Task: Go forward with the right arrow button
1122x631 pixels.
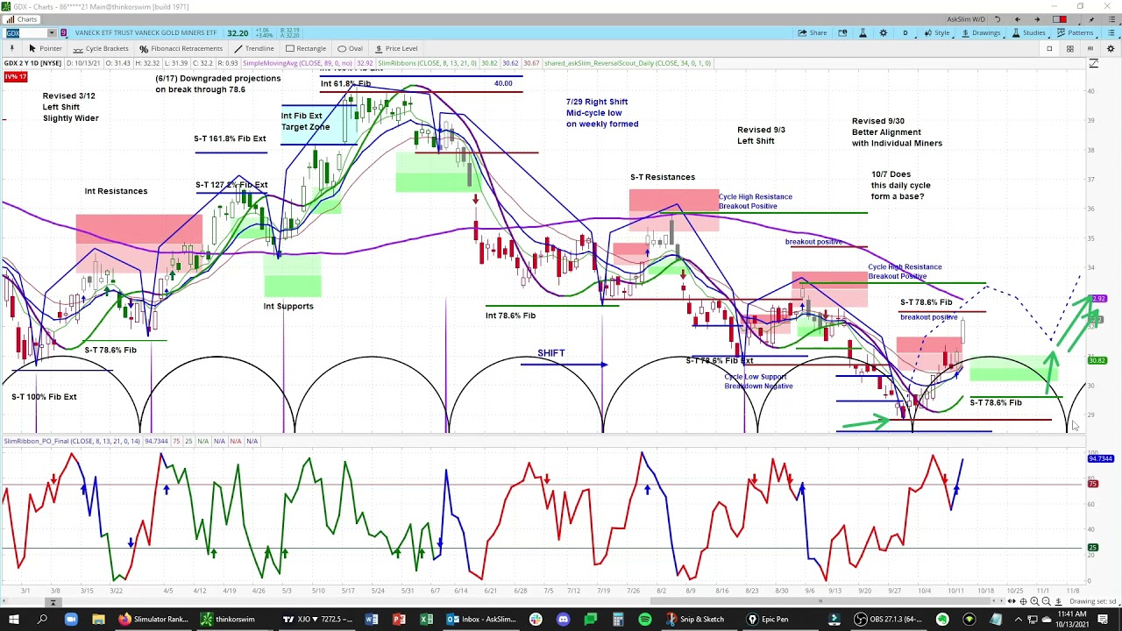Action: click(x=1037, y=19)
